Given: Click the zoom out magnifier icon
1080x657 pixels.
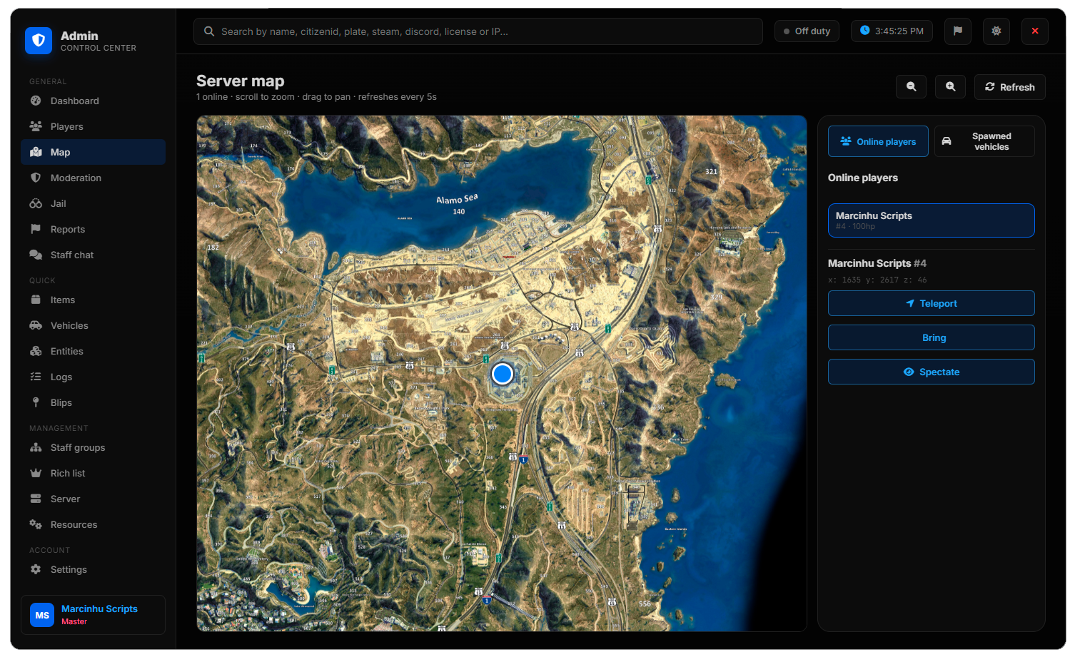Looking at the screenshot, I should pyautogui.click(x=911, y=87).
